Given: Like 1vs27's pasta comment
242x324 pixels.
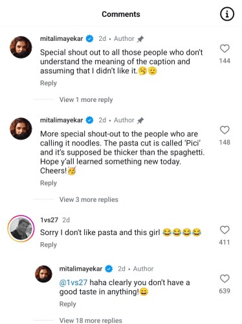Looking at the screenshot, I should pyautogui.click(x=225, y=230).
